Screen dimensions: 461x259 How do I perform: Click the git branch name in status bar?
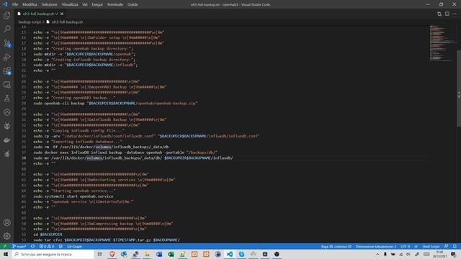coord(19,246)
